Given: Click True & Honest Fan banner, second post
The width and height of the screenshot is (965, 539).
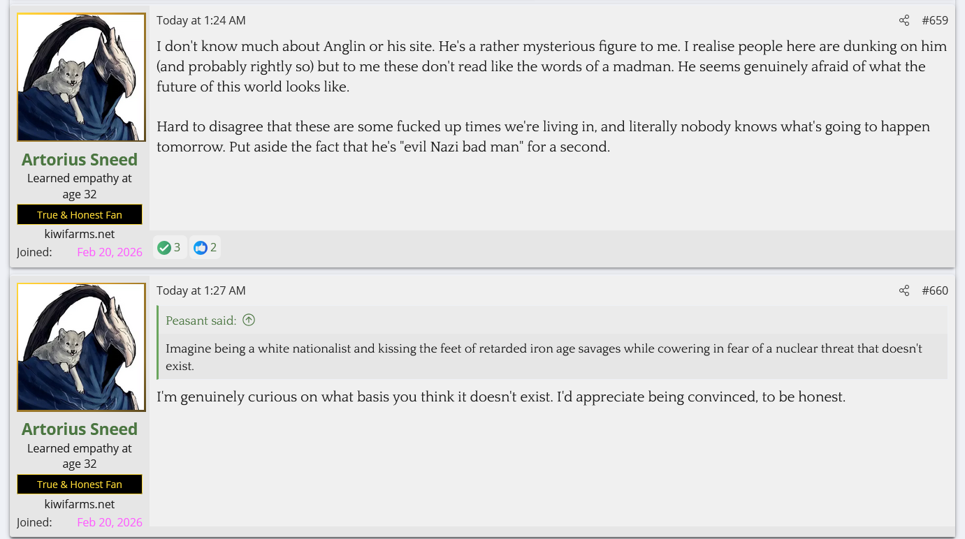Looking at the screenshot, I should pyautogui.click(x=80, y=484).
